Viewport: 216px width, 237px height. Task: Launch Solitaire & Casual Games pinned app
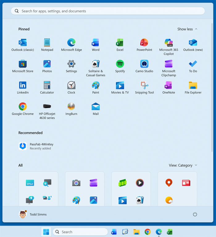[x=96, y=68]
